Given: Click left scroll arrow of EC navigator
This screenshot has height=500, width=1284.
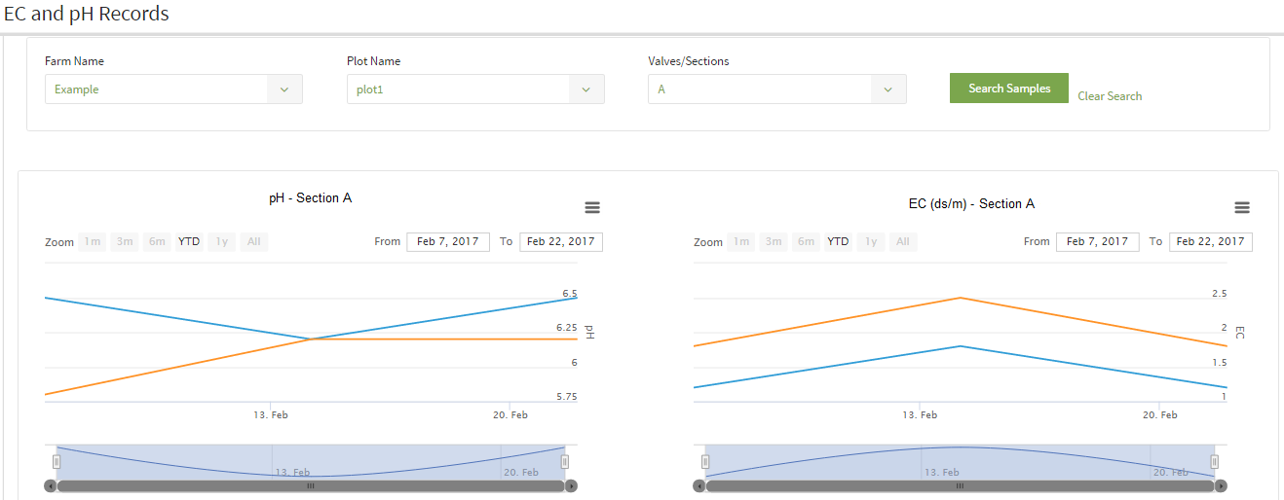Looking at the screenshot, I should (x=699, y=485).
